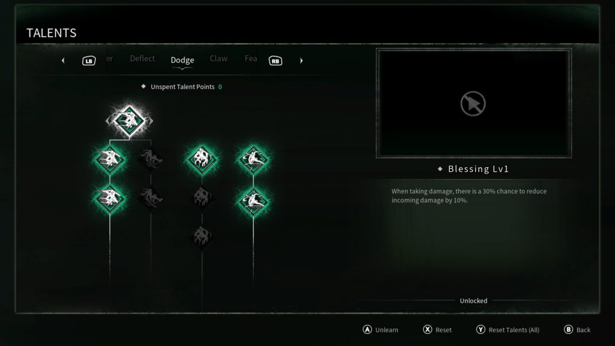This screenshot has width=615, height=346.
Task: Click the first-row glowing talent in left column
Action: pos(110,159)
